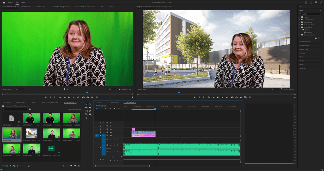Viewport: 324px width, 171px height.
Task: Click the Export Frame camera icon in Program monitor
Action: 241,97
